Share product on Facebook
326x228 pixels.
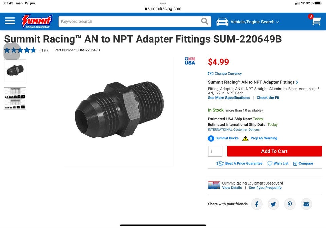257,204
